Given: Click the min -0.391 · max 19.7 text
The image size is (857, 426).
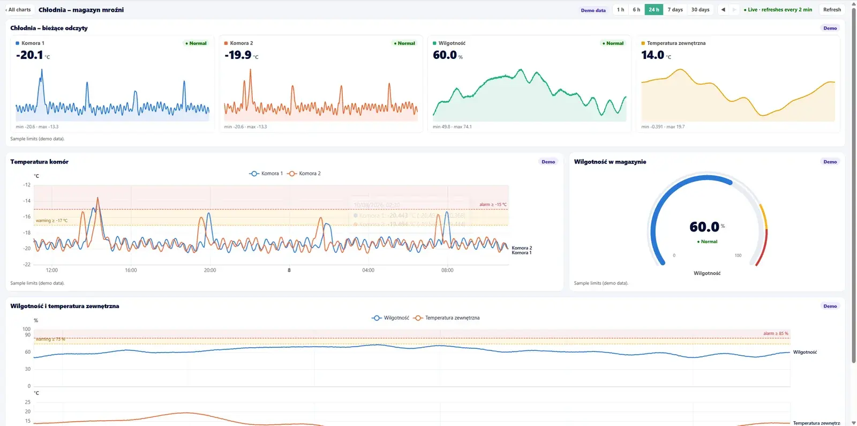Looking at the screenshot, I should click(663, 127).
